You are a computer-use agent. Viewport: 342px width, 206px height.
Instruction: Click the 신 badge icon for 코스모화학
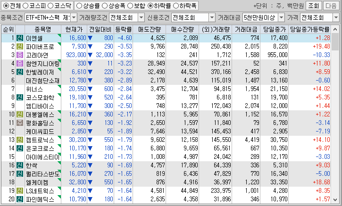[x=20, y=98]
